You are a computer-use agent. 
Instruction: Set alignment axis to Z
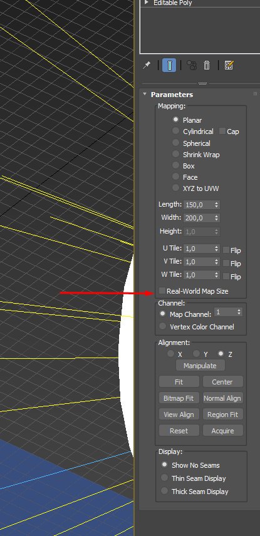tap(221, 353)
